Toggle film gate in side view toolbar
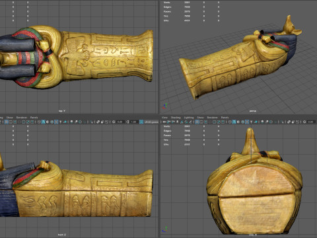317x238 pixels. click(x=202, y=122)
